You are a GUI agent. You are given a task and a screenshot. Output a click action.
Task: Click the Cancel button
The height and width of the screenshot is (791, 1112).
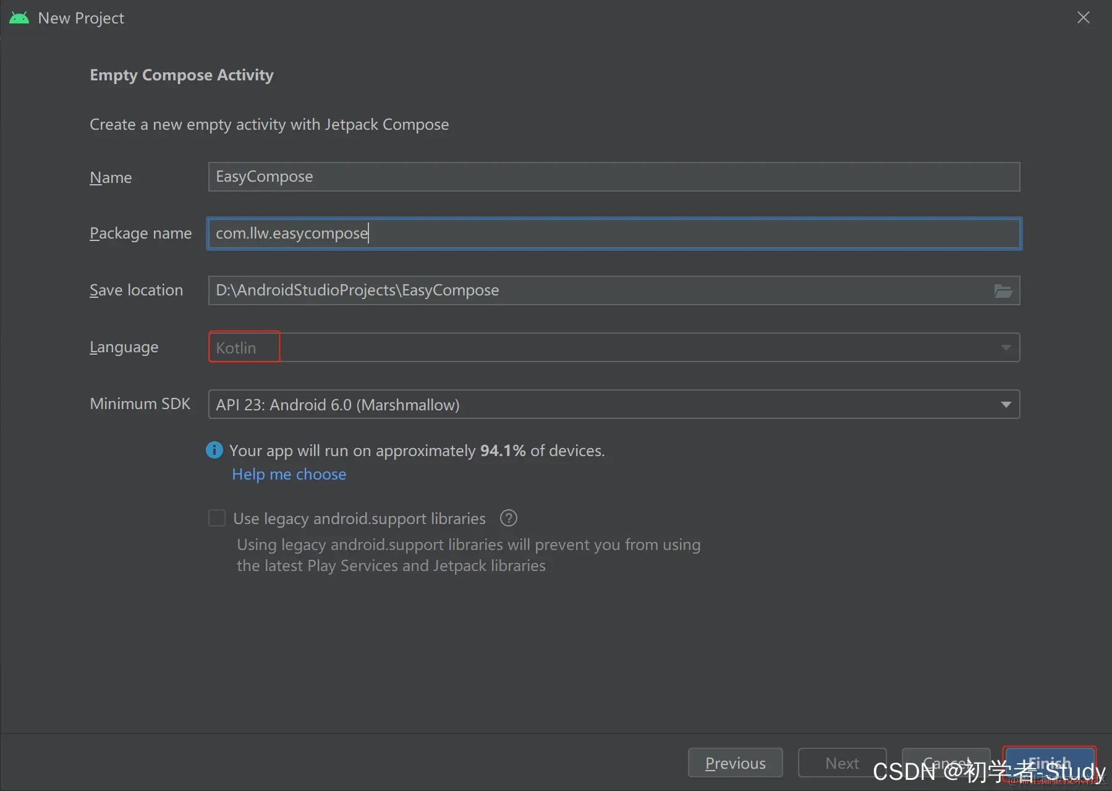point(946,763)
